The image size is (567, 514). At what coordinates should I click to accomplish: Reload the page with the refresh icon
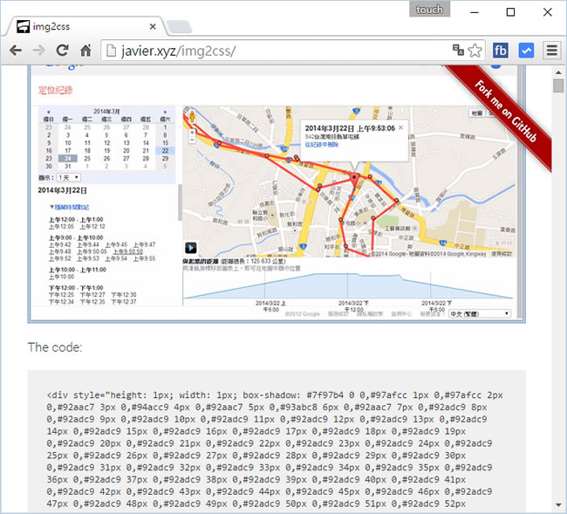(62, 51)
